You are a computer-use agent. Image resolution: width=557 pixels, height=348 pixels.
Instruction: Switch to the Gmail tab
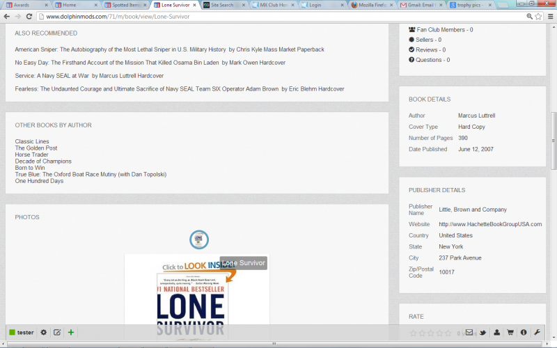[421, 5]
